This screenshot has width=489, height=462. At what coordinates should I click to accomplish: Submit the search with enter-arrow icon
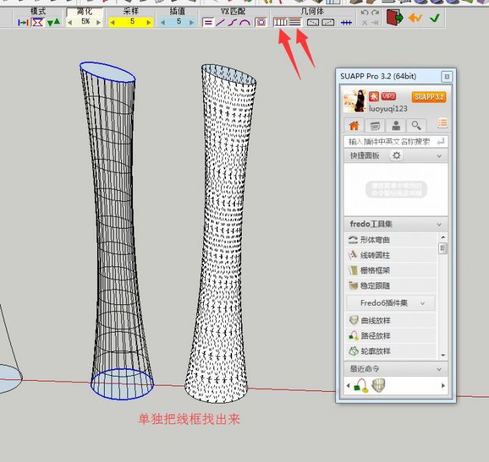(441, 142)
